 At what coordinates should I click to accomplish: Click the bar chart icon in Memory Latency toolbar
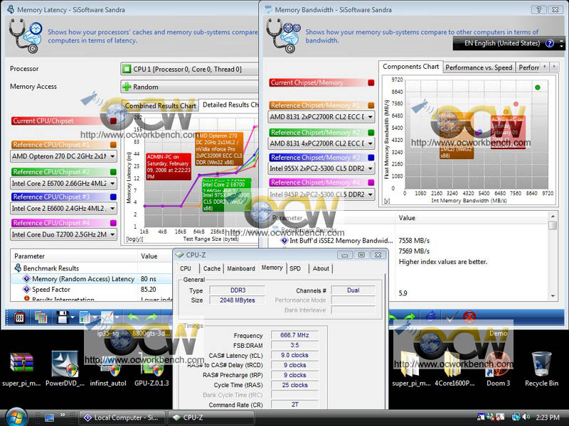click(85, 317)
